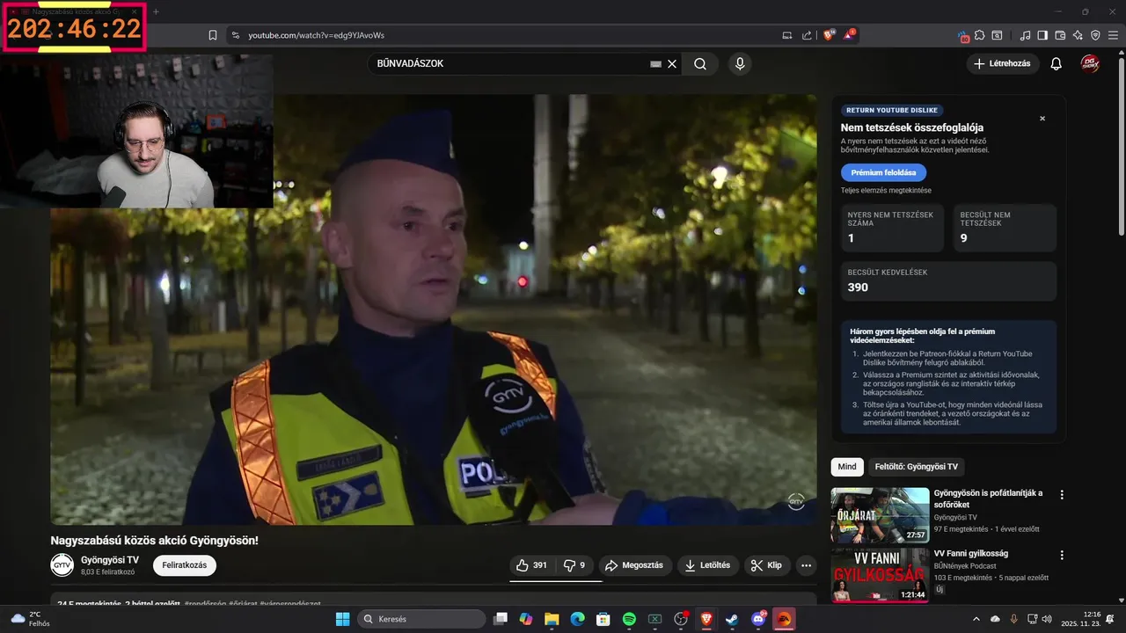This screenshot has width=1126, height=633.
Task: Open the Brave VPN shield icon
Action: pyautogui.click(x=1095, y=35)
